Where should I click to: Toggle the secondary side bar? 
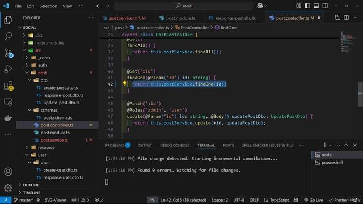tap(325, 6)
